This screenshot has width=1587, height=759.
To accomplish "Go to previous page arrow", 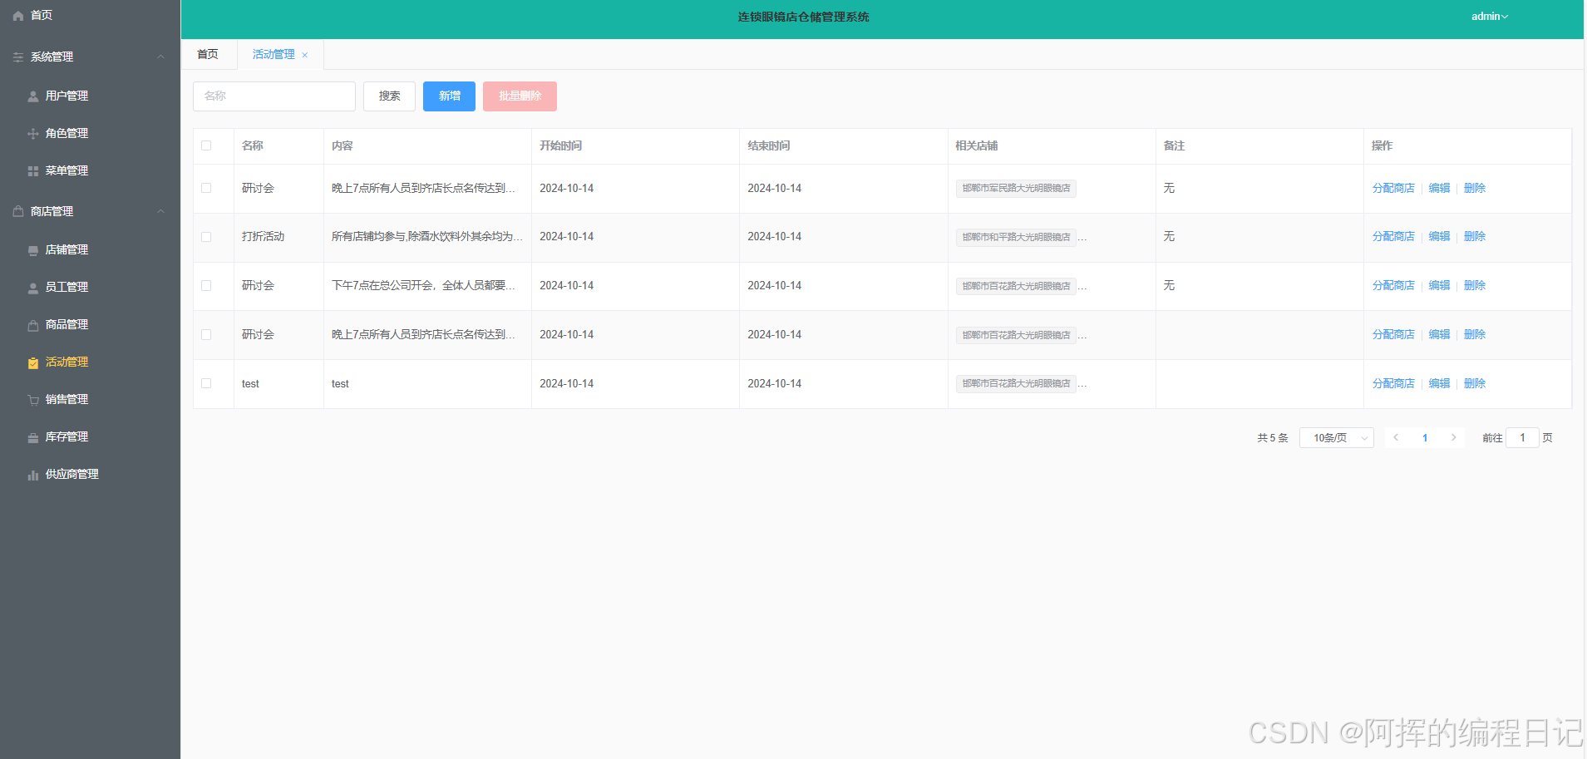I will 1396,437.
